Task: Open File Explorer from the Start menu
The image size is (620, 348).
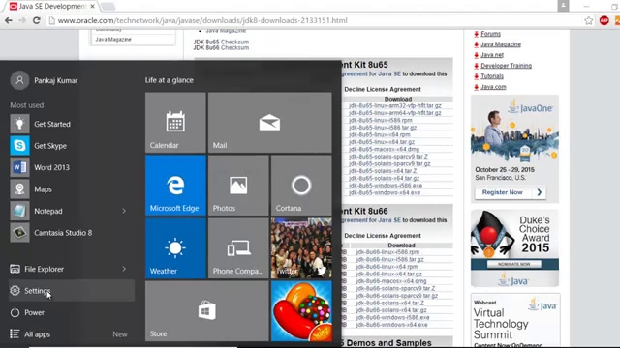Action: click(72, 269)
